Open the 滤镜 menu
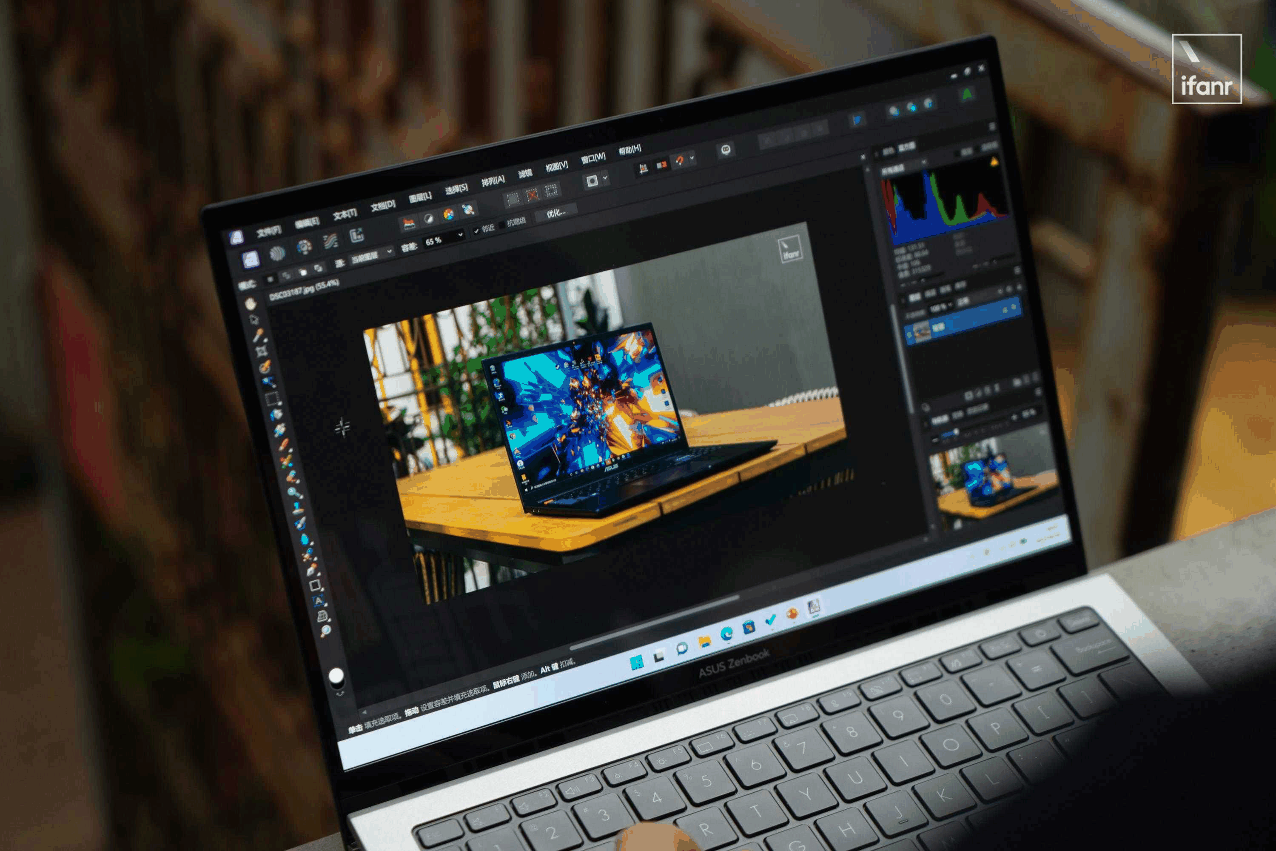The image size is (1276, 851). [524, 174]
